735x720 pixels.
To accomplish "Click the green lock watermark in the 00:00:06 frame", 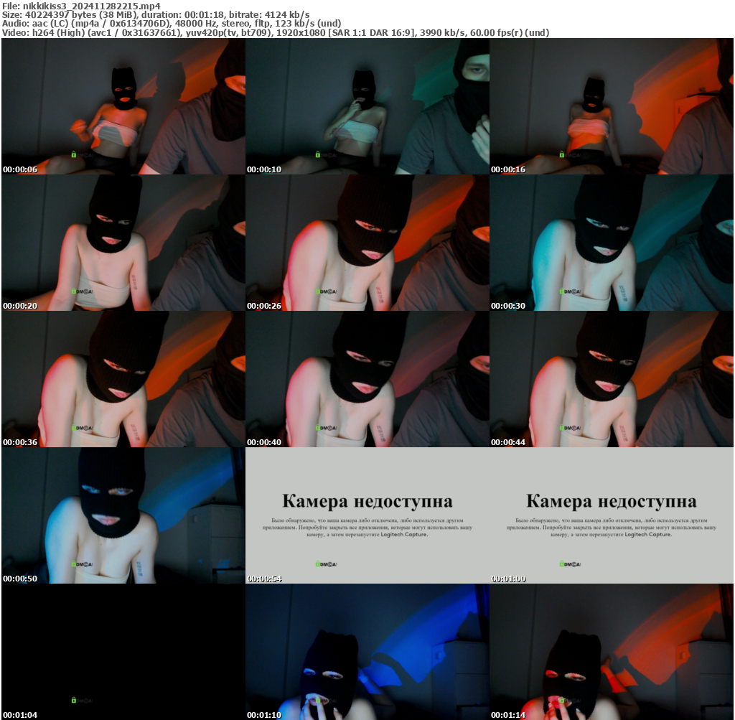I will tap(74, 154).
